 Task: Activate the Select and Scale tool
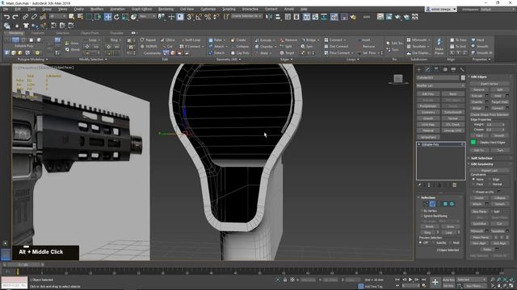pos(125,17)
